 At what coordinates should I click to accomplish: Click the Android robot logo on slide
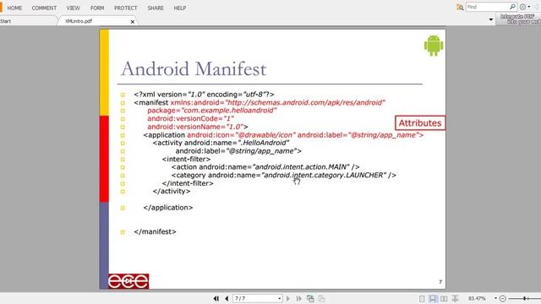tap(434, 45)
